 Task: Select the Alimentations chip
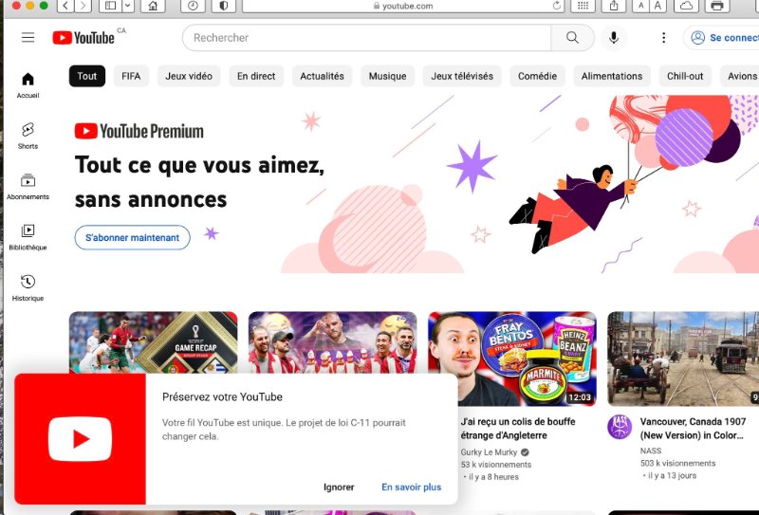click(x=612, y=76)
